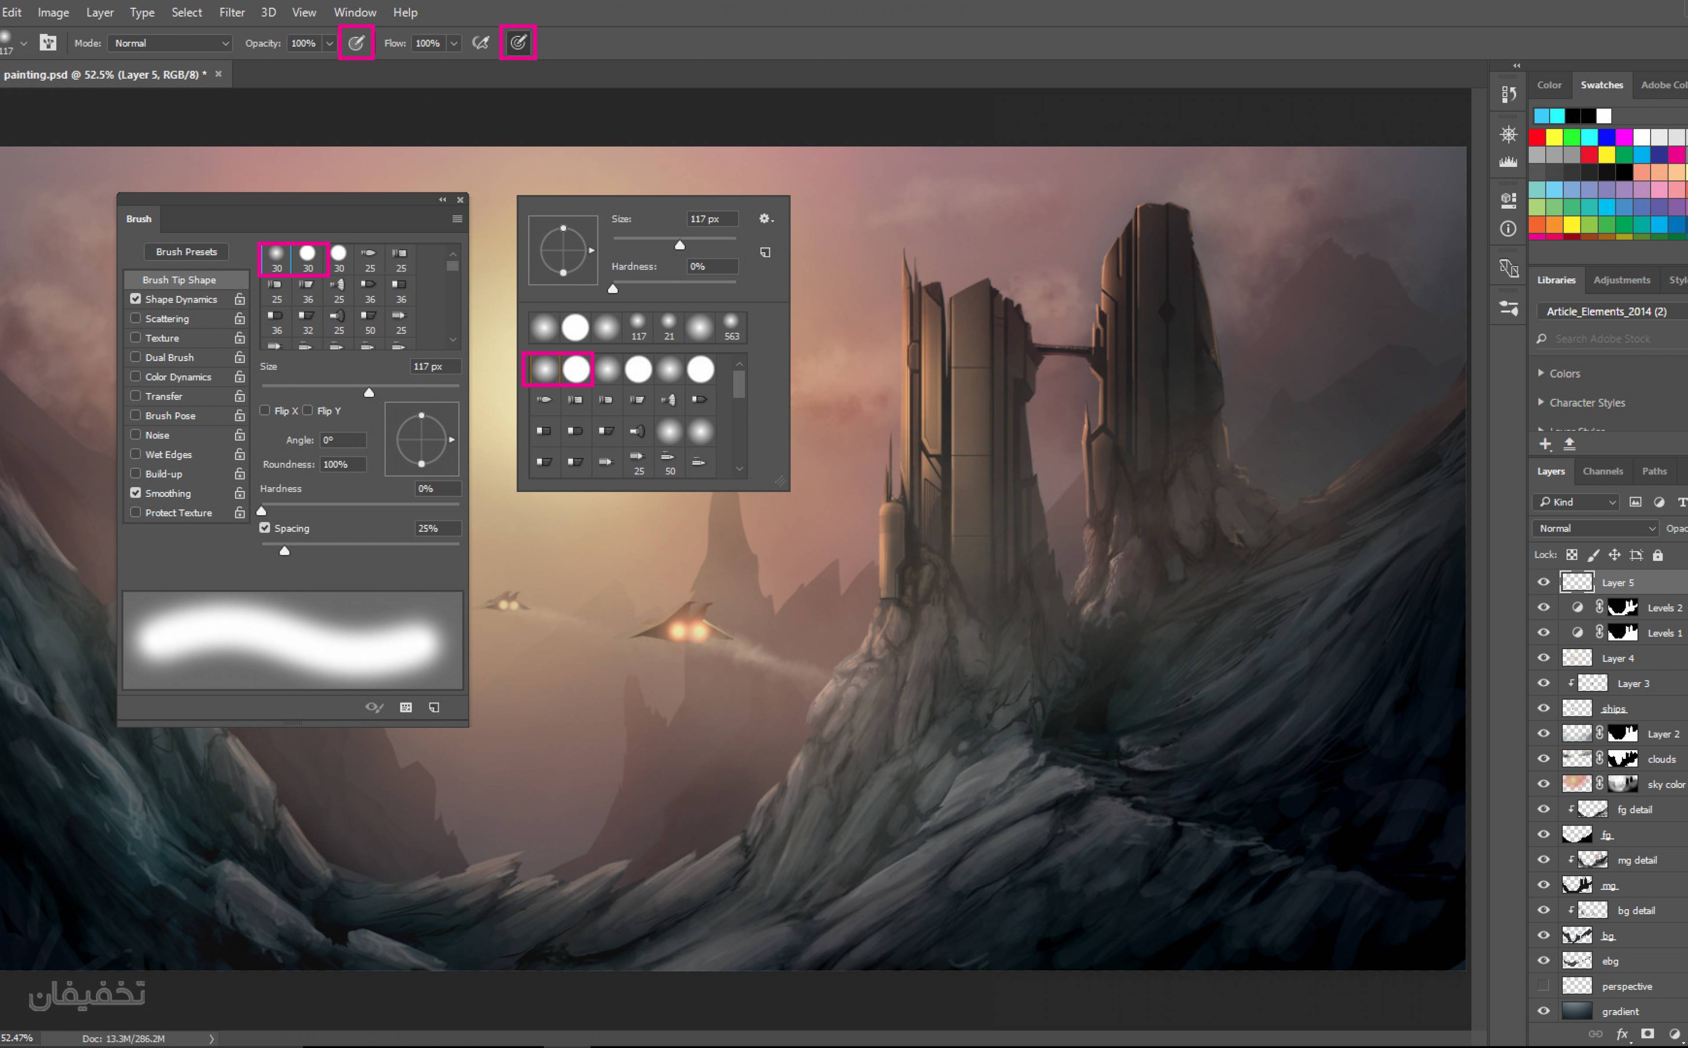This screenshot has width=1688, height=1048.
Task: Hide Layer 5 using its eye icon
Action: [1544, 582]
